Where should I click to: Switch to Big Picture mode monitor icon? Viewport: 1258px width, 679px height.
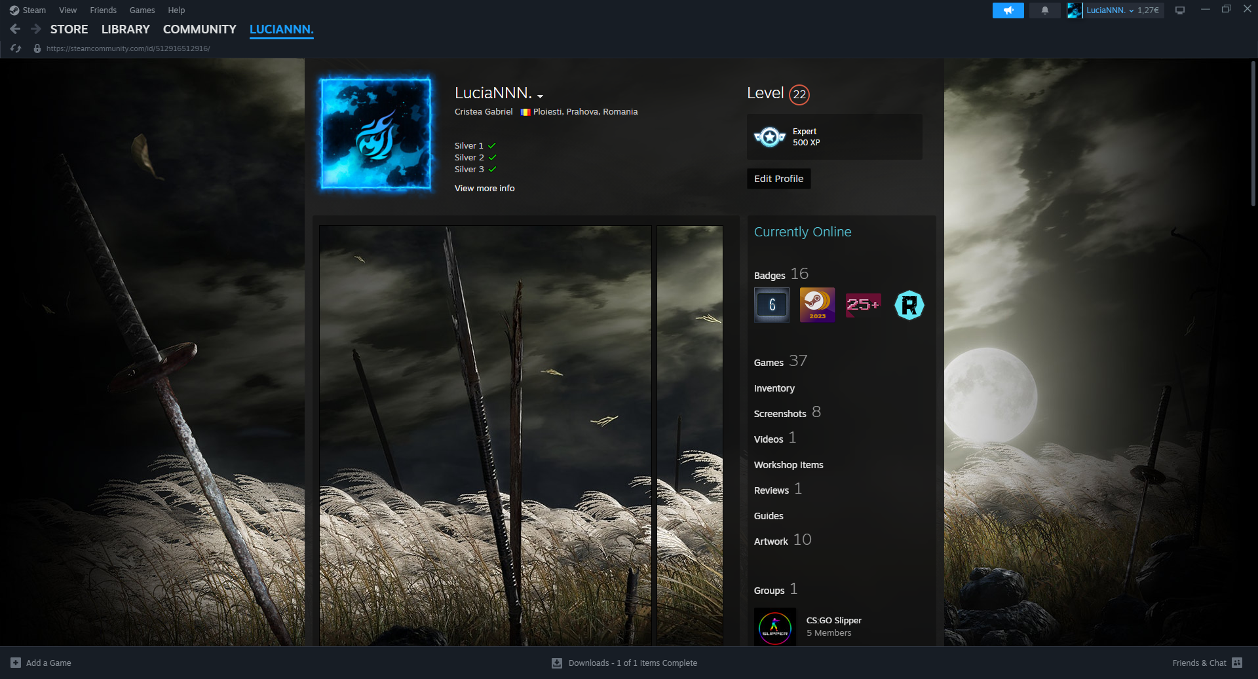coord(1179,10)
